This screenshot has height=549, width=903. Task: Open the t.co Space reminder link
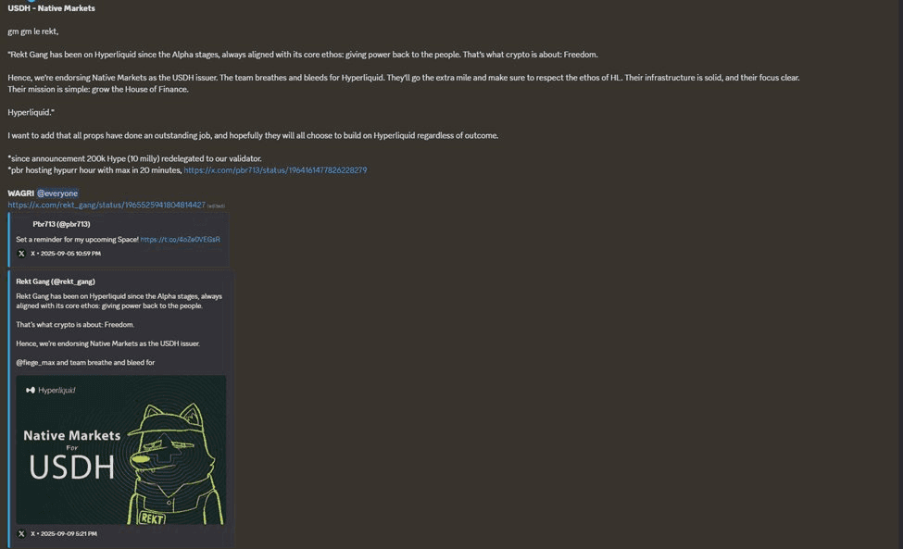click(181, 240)
